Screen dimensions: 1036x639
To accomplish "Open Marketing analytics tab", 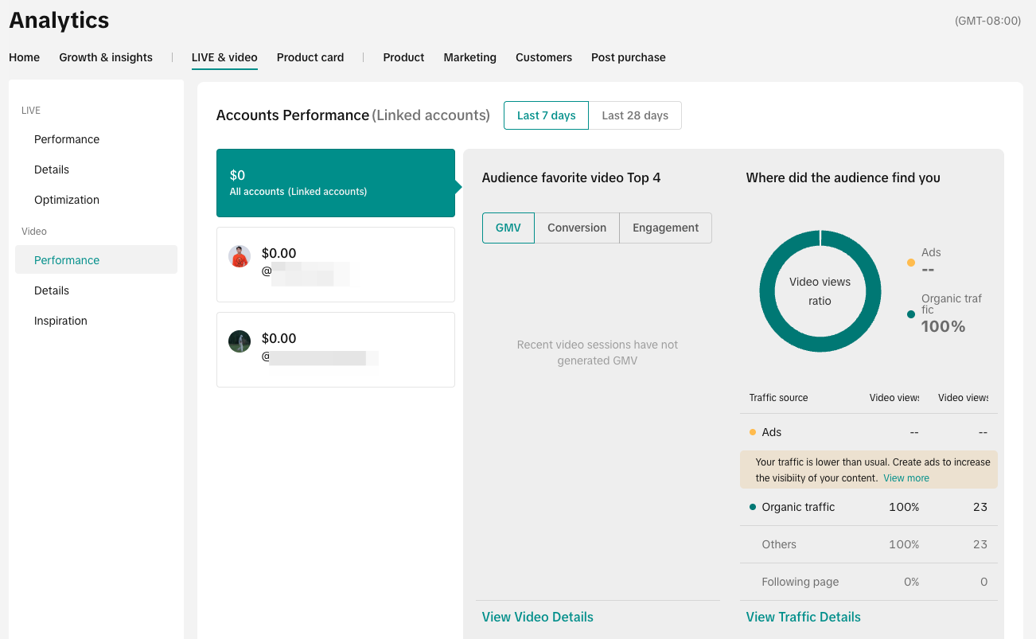I will point(469,57).
